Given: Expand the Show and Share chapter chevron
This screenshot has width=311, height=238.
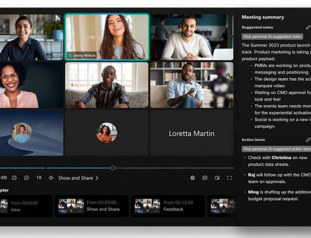Looking at the screenshot, I should 97,178.
